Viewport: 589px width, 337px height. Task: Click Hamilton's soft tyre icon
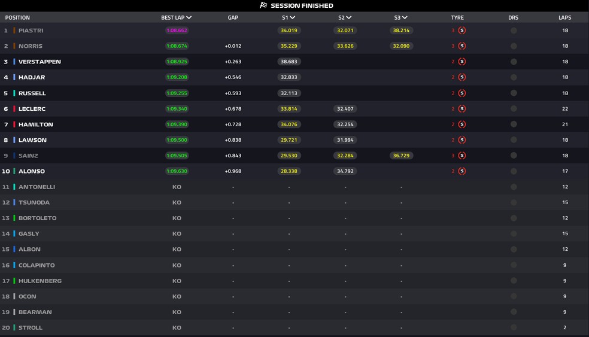[462, 125]
